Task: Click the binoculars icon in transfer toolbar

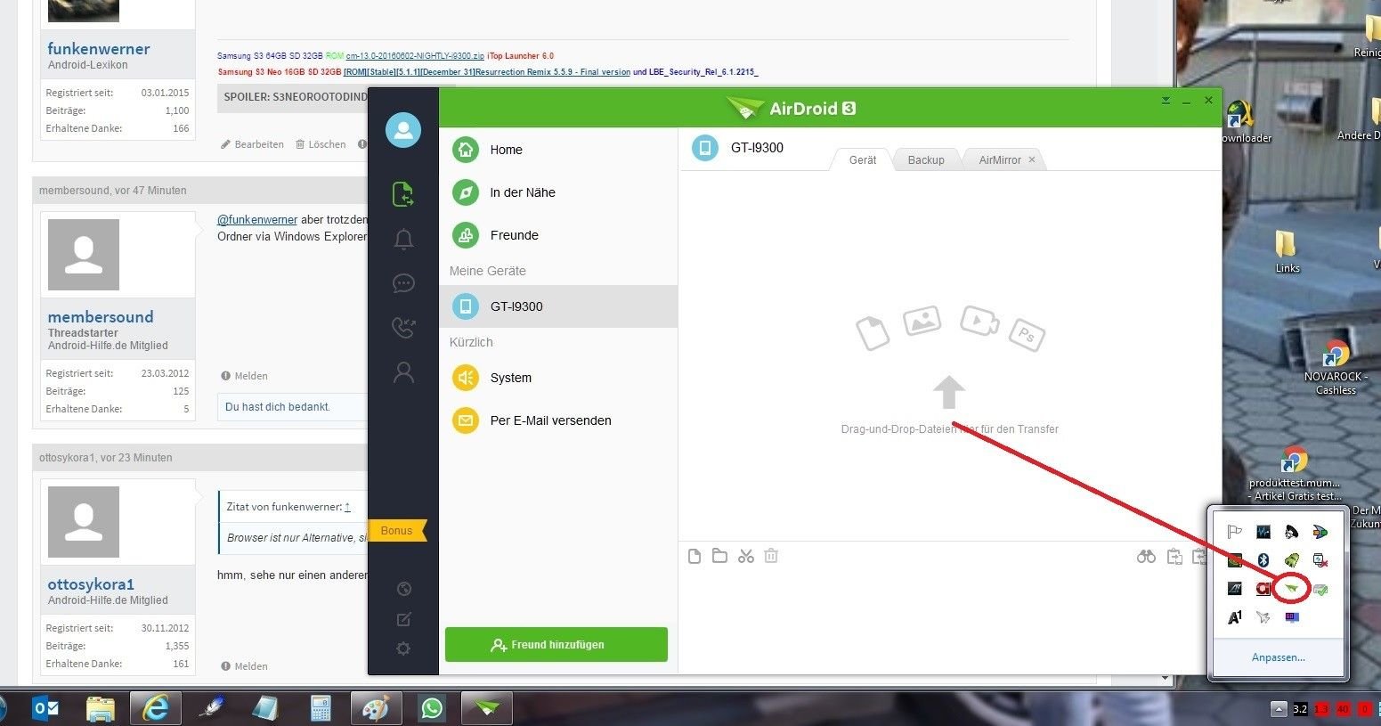Action: pos(1147,557)
